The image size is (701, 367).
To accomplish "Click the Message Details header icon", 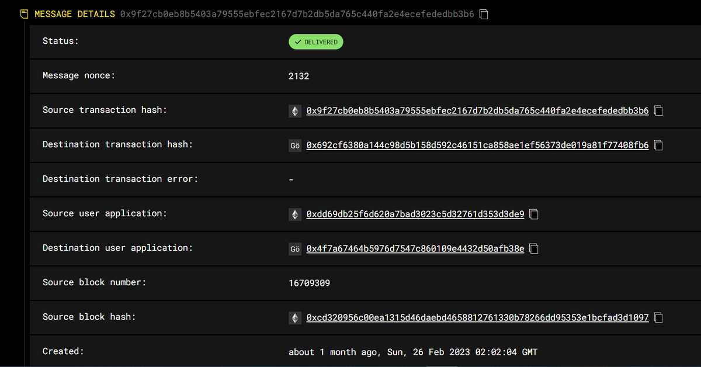I will (x=25, y=14).
